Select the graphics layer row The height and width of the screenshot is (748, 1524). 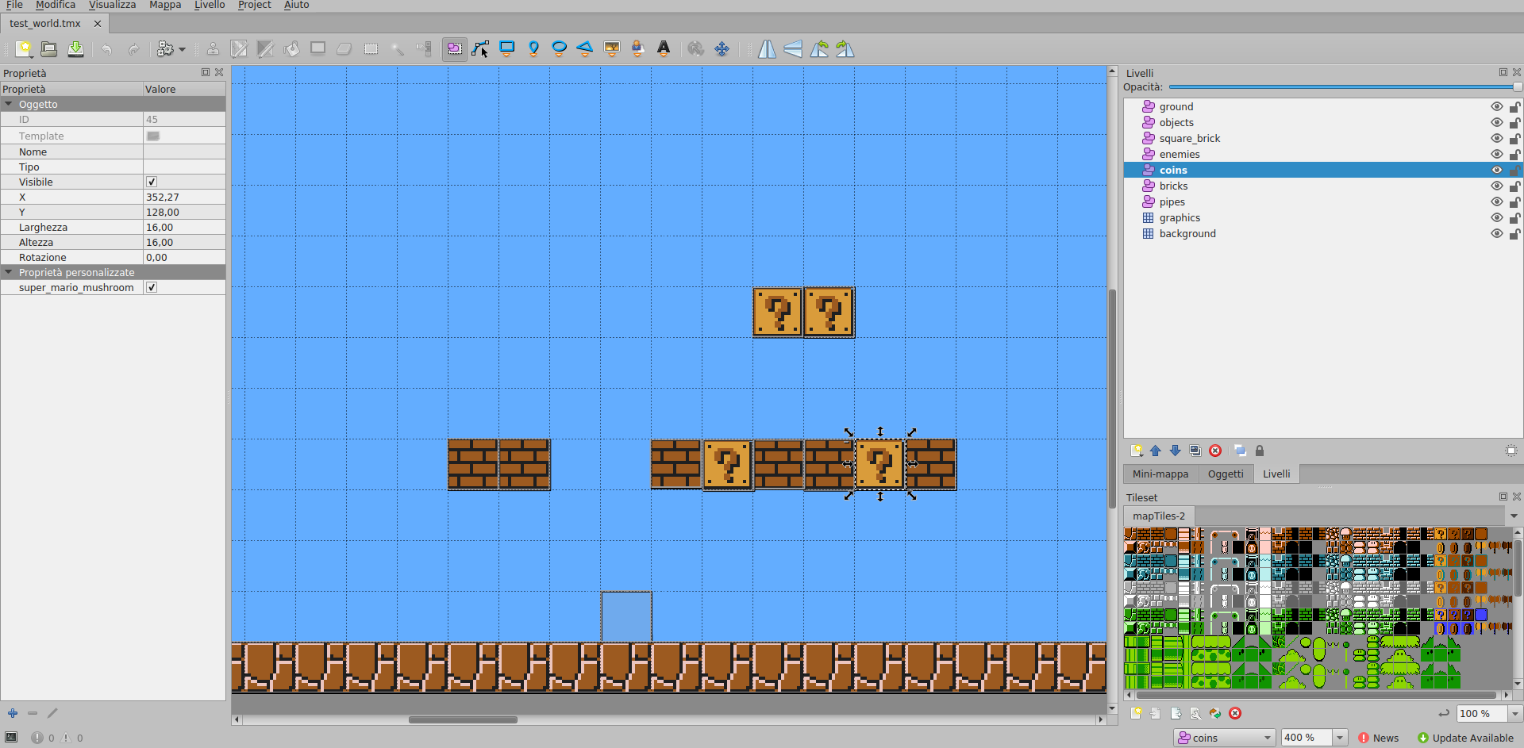[1323, 217]
